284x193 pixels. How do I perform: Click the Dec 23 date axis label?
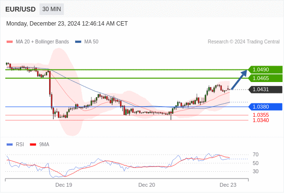click(228, 185)
